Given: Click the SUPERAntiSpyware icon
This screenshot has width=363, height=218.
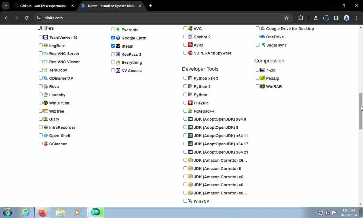Looking at the screenshot, I should 190,53.
